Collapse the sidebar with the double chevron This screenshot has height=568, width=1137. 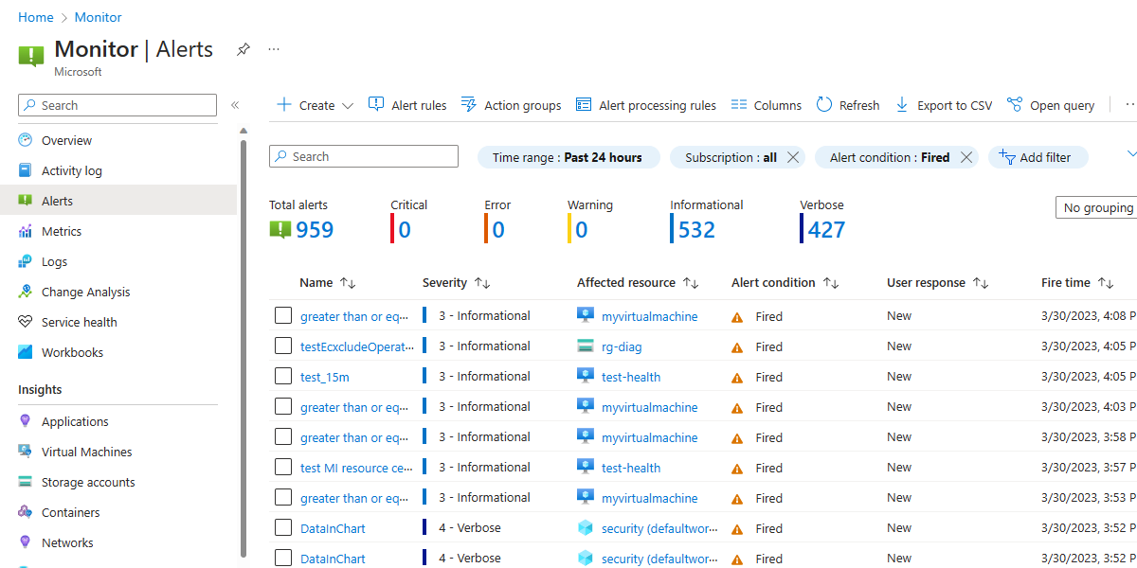[235, 105]
